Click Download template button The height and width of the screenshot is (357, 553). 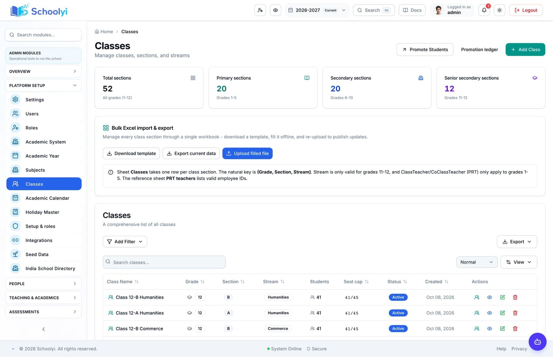(131, 153)
